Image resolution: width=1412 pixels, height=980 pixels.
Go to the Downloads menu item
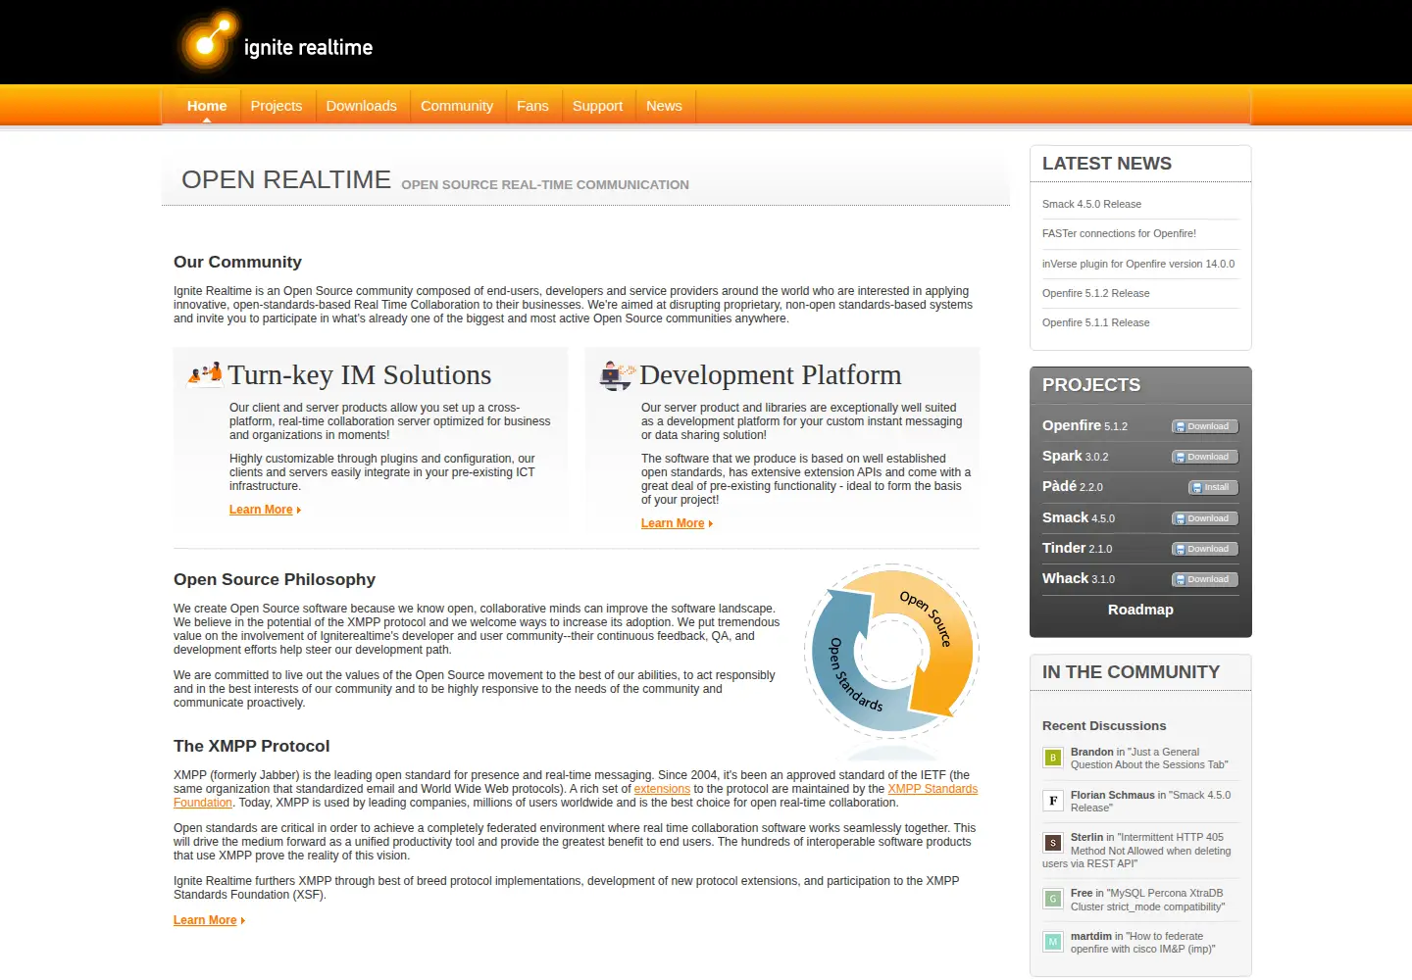[x=362, y=106]
